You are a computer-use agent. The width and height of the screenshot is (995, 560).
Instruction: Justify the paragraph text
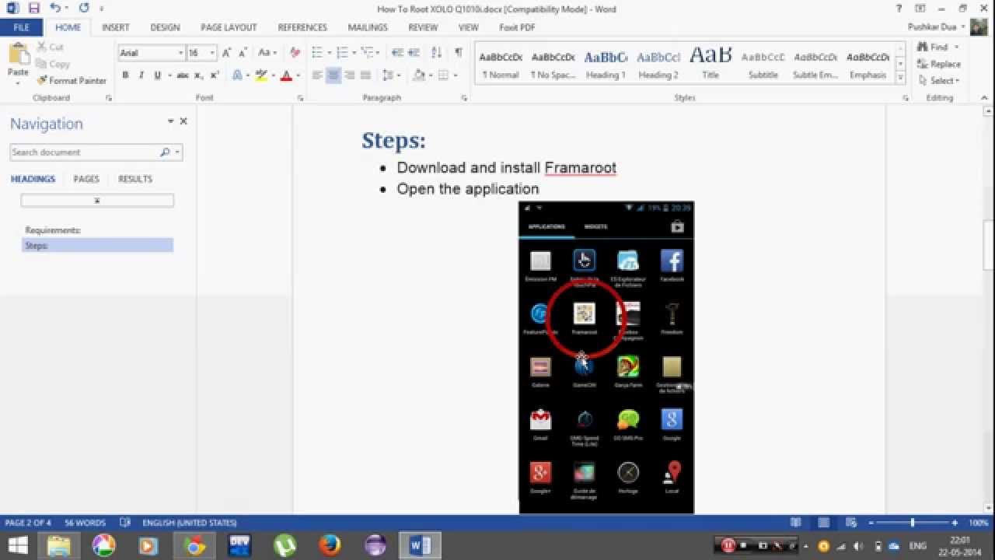point(365,75)
